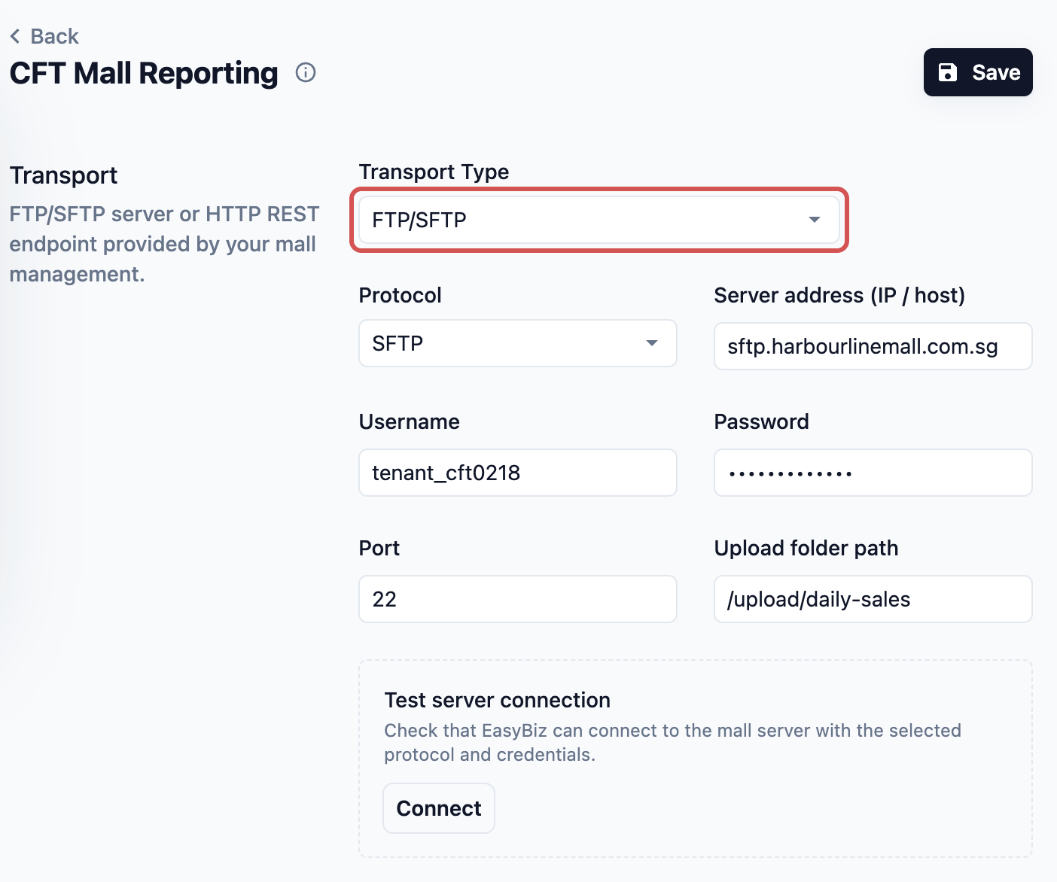Click the Server address input field

pos(873,346)
